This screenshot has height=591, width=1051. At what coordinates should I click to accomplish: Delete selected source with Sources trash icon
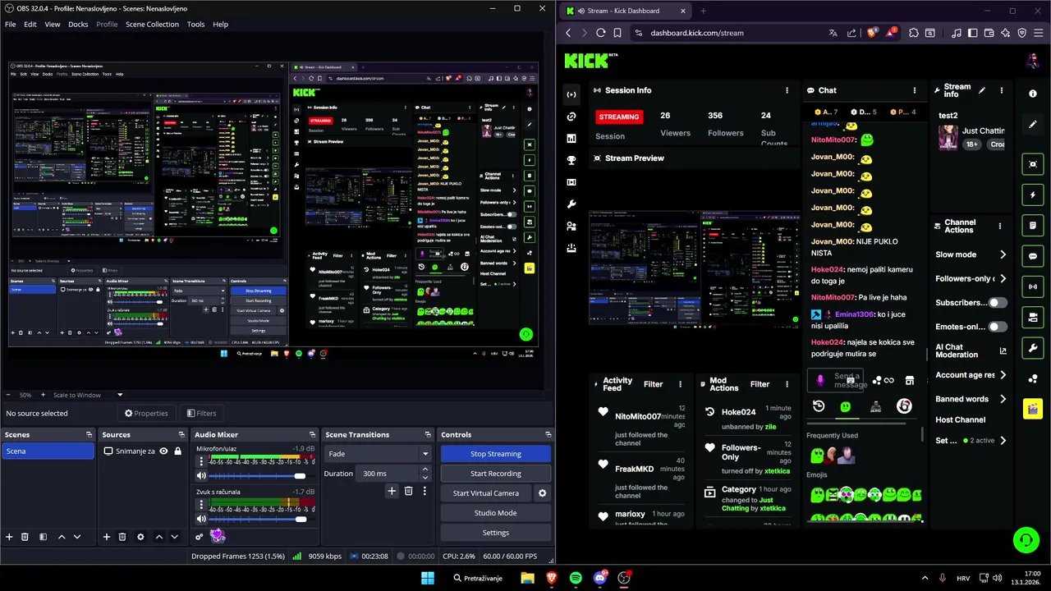click(x=122, y=537)
